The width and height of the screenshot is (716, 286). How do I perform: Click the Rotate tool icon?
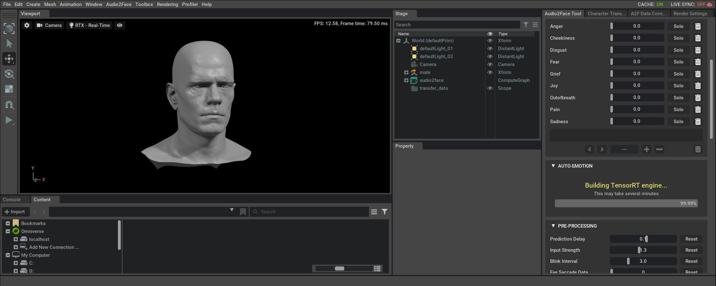9,74
